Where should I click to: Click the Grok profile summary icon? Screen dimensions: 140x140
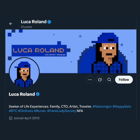coord(100,80)
